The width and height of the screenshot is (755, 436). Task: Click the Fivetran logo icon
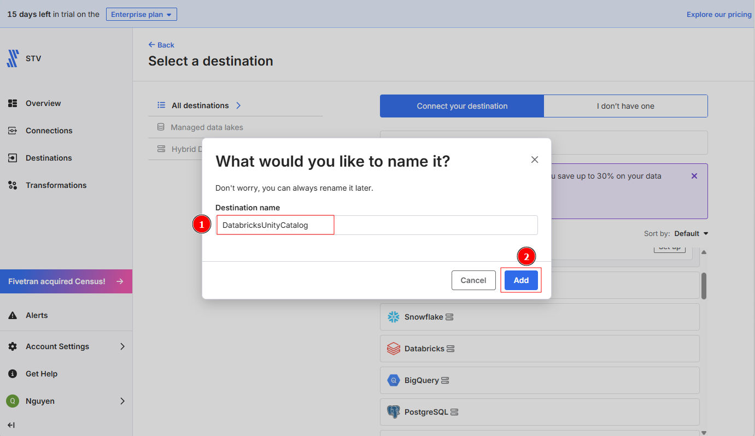pos(13,58)
